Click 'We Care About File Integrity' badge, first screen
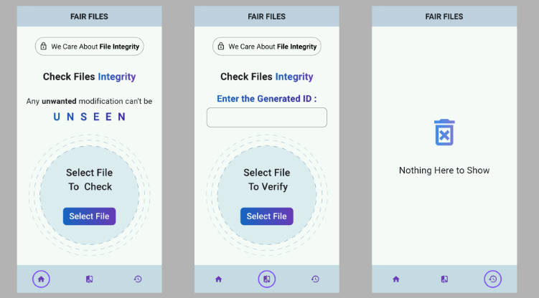This screenshot has width=539, height=298. [90, 47]
